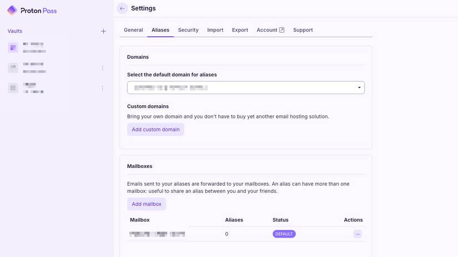
Task: Switch to the Support tab
Action: point(303,30)
